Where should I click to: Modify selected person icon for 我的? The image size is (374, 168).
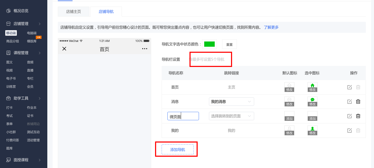pyautogui.click(x=312, y=133)
